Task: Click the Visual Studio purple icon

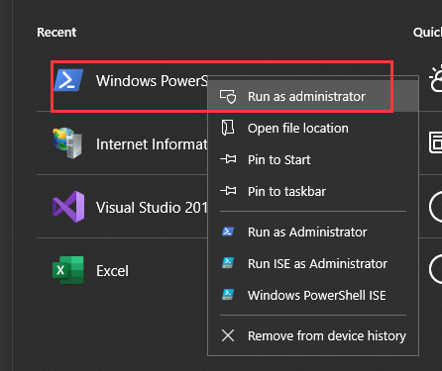Action: coord(68,207)
